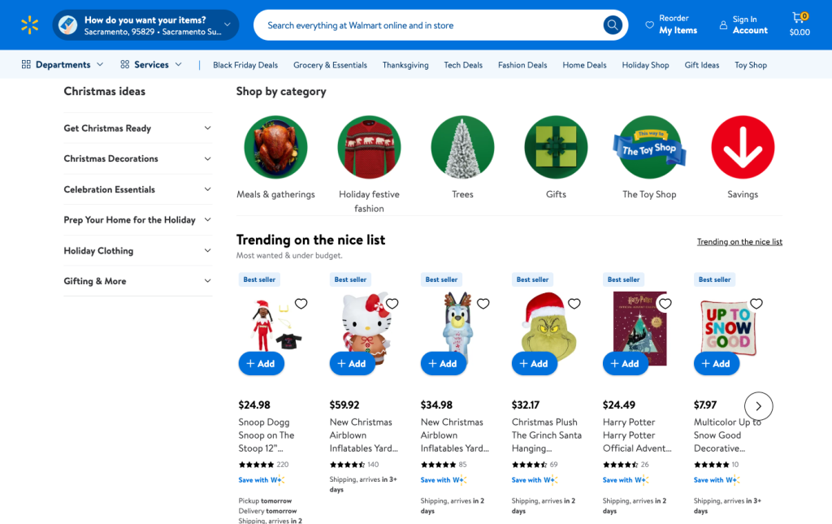Image resolution: width=832 pixels, height=524 pixels.
Task: Open the Gifts category circle
Action: (x=556, y=147)
